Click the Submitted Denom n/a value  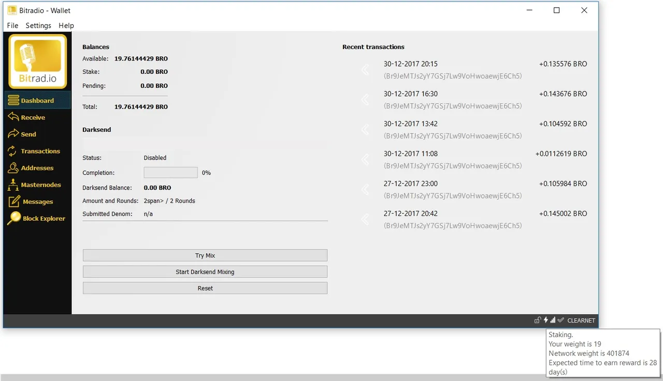pos(148,214)
